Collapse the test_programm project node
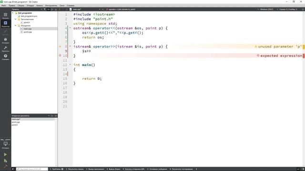The width and height of the screenshot is (305, 171). pyautogui.click(x=13, y=13)
